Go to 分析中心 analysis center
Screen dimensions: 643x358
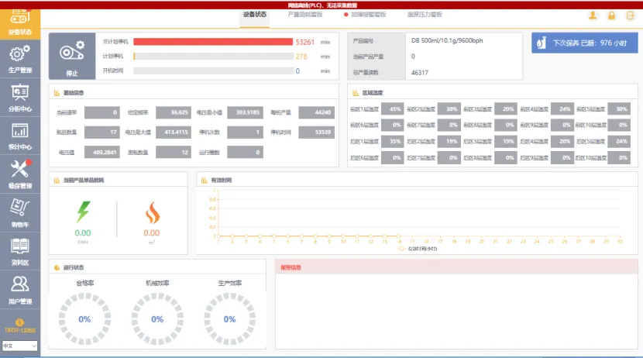(x=20, y=96)
